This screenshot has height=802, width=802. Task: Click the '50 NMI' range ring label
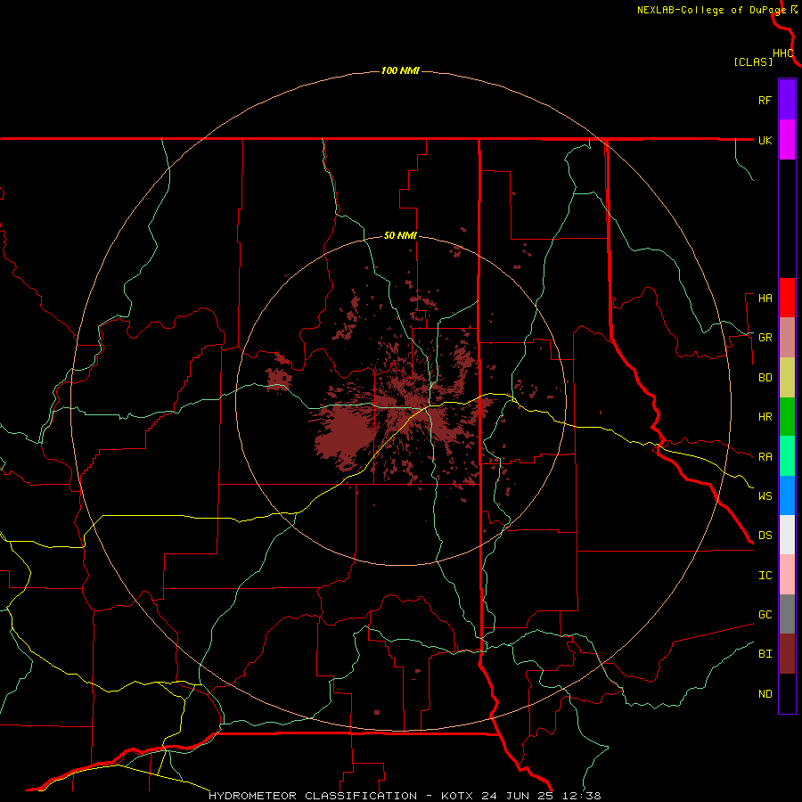click(x=400, y=236)
